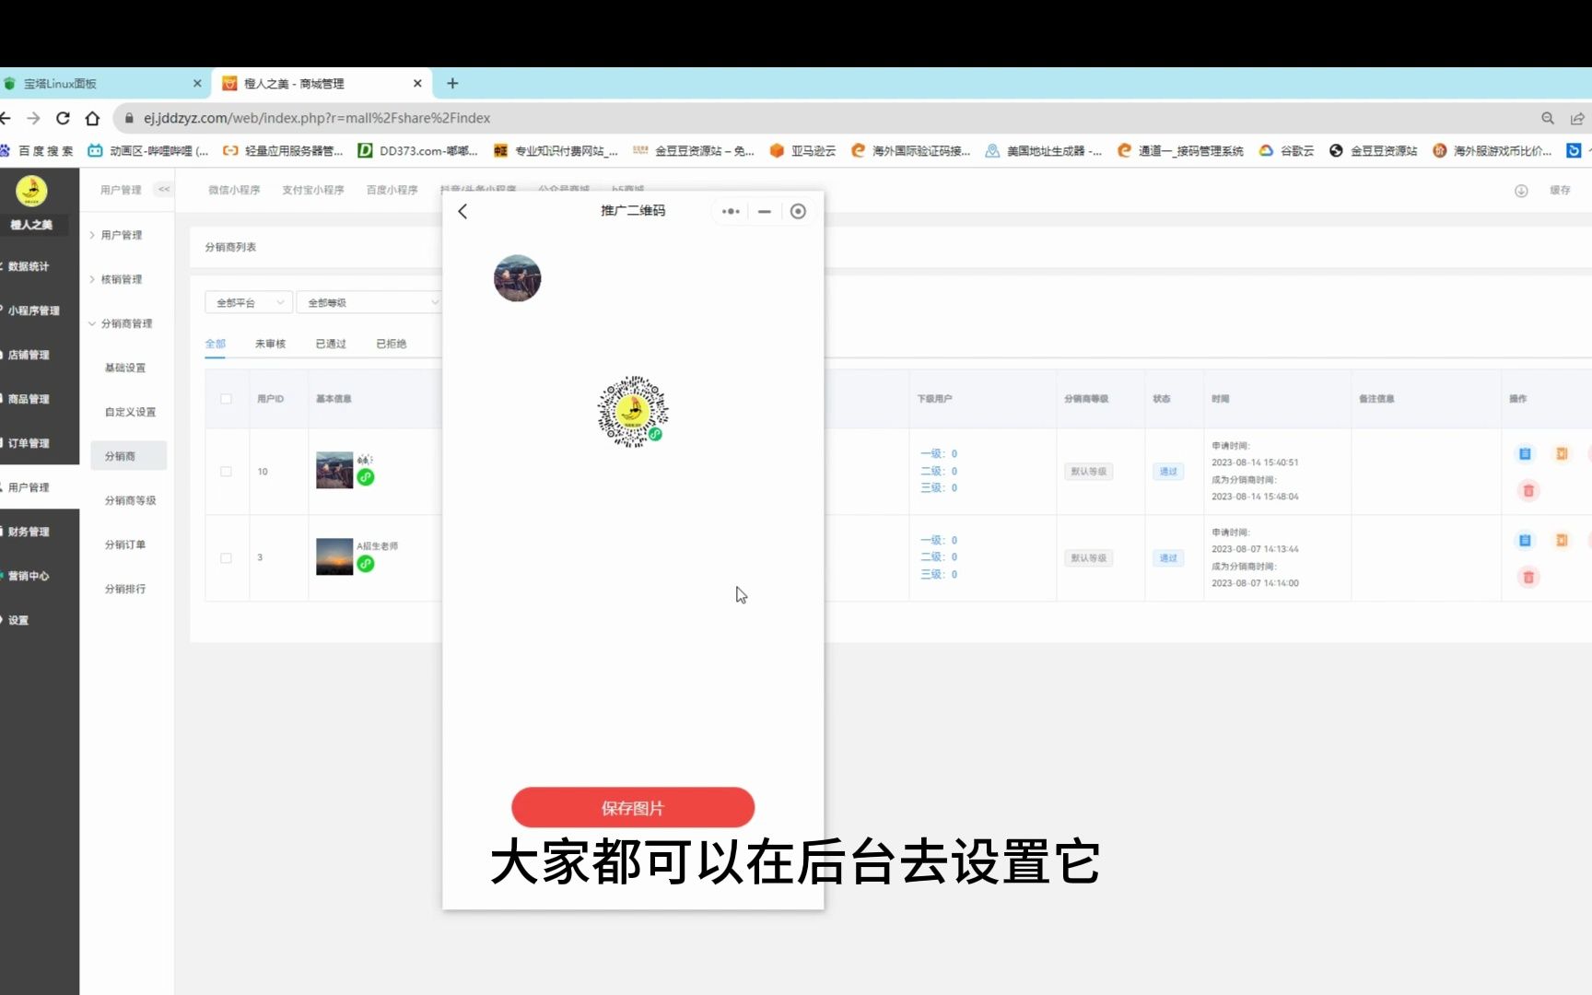Delete distributor row of user 3
The height and width of the screenshot is (995, 1592).
pyautogui.click(x=1528, y=578)
